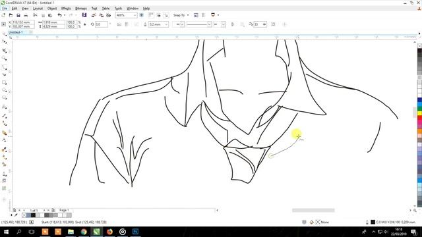Select the Pick tool in toolbox
Screen dimensions: 422x237
click(x=4, y=34)
